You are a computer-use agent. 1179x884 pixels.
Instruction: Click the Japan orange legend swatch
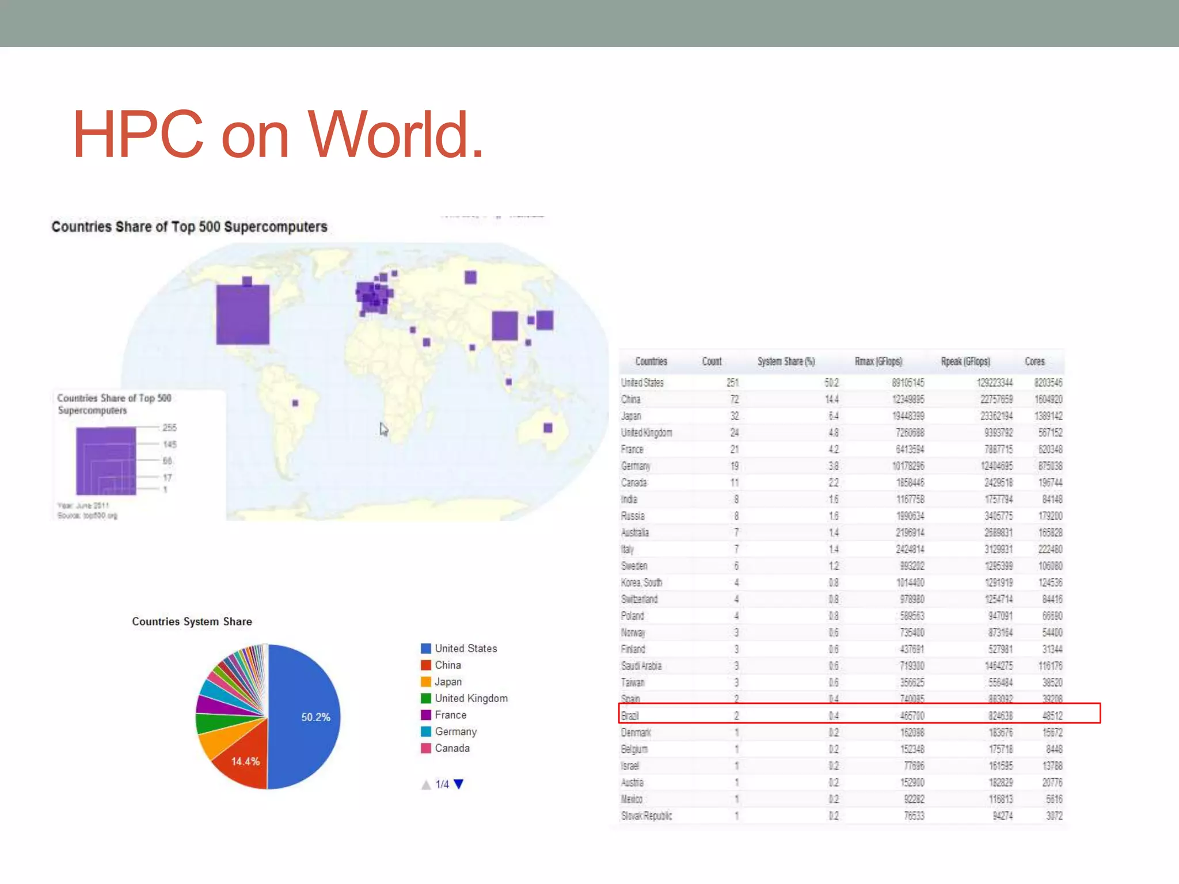coord(426,682)
